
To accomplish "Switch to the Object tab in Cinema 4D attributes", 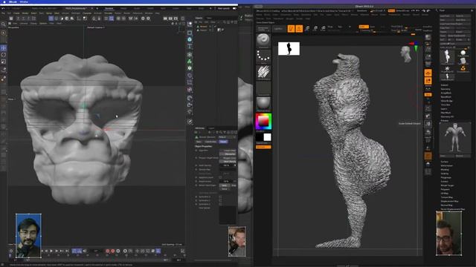I will pyautogui.click(x=223, y=142).
